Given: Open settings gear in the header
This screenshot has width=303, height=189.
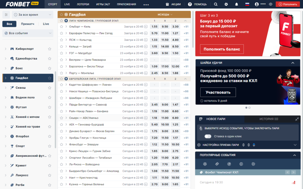Looking at the screenshot, I should pyautogui.click(x=226, y=4).
